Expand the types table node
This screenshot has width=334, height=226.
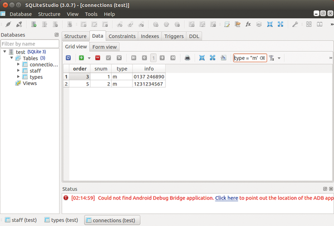pos(18,77)
